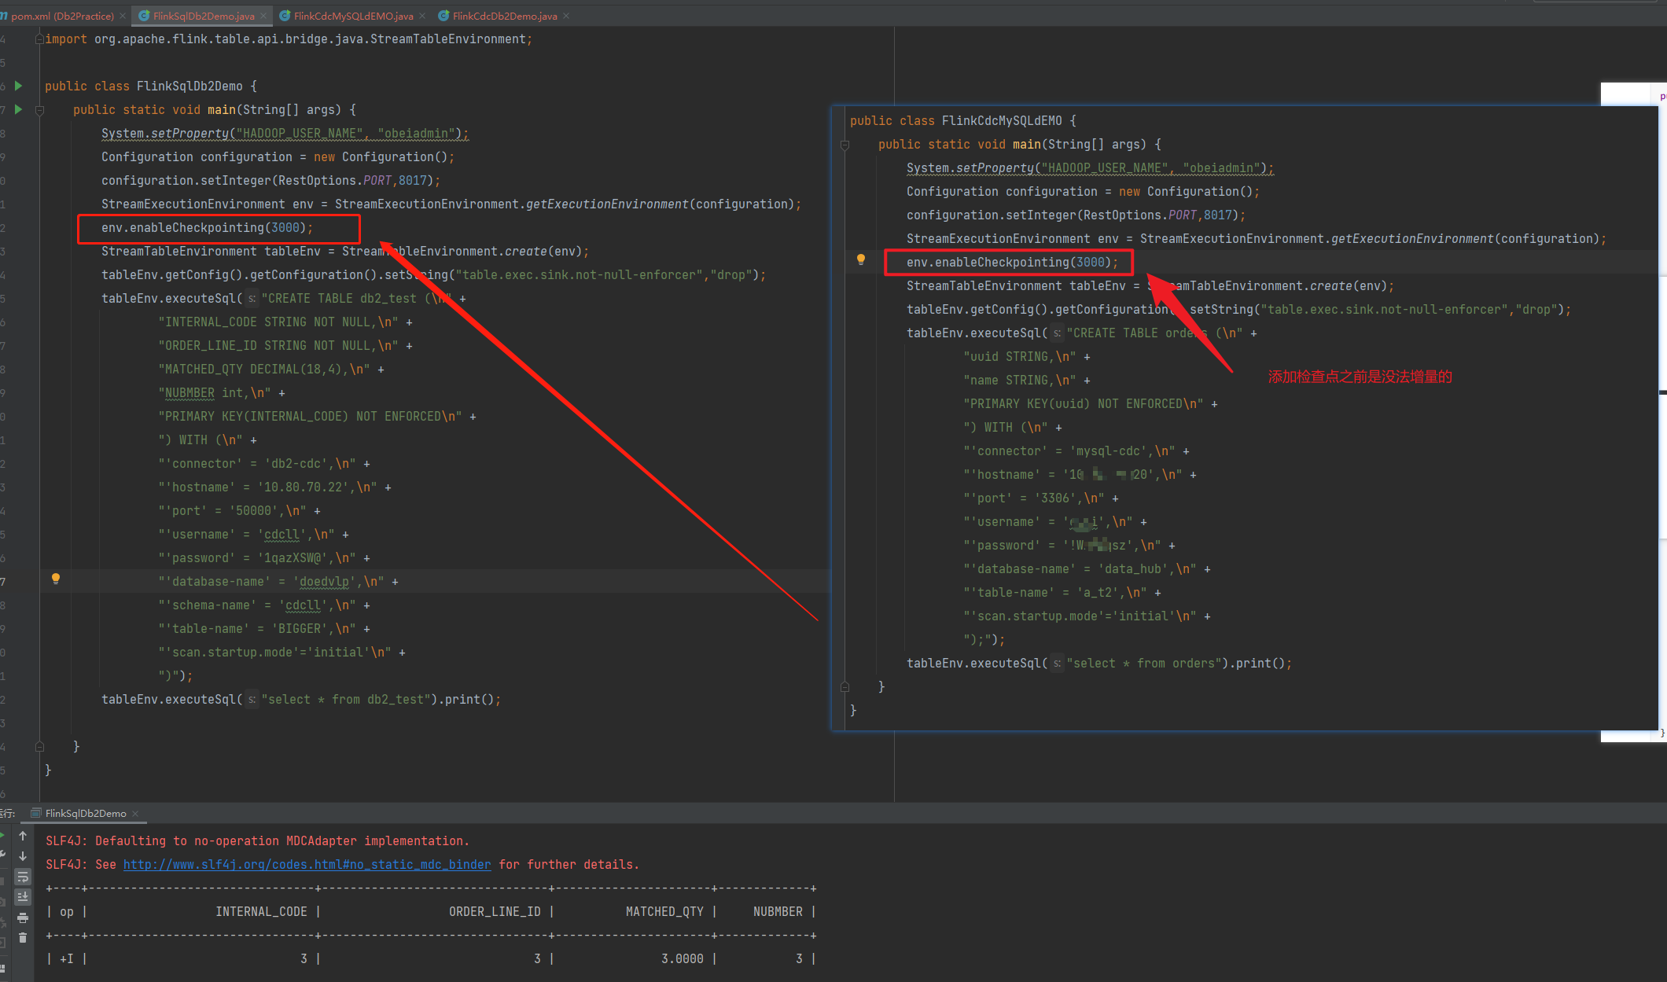Click the port '50000' line
Image resolution: width=1667 pixels, height=982 pixels.
click(x=239, y=510)
